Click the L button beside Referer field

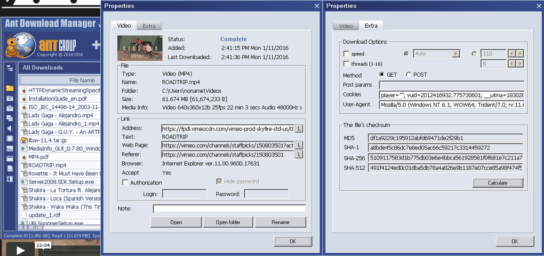(x=300, y=154)
